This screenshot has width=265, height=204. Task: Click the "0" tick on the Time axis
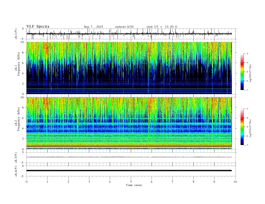tap(26, 182)
